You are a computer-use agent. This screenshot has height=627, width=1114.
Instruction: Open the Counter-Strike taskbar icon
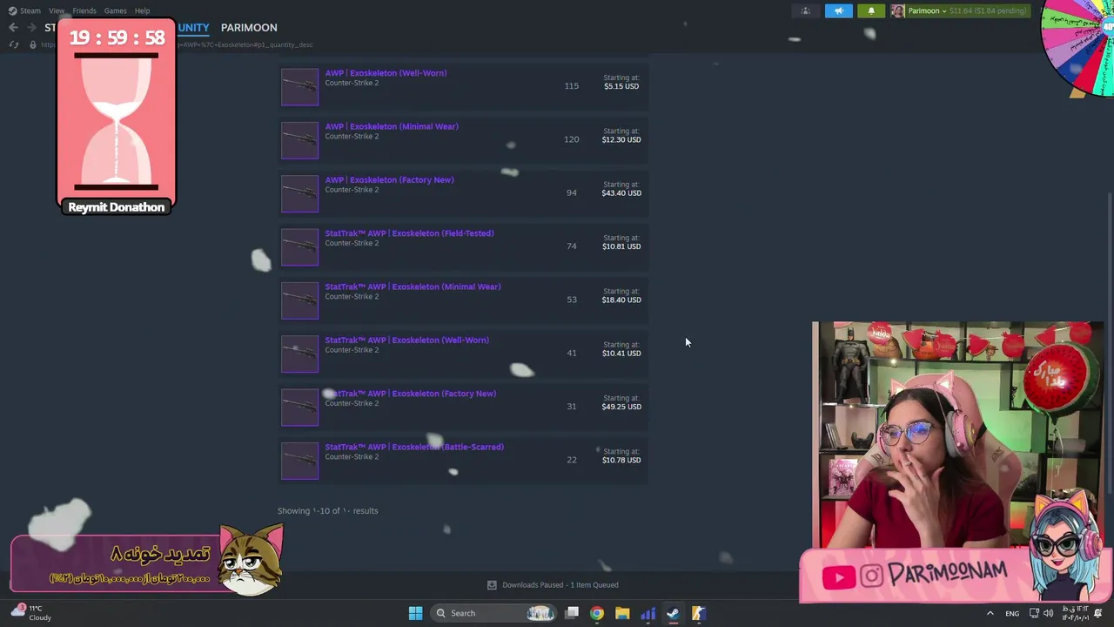[698, 613]
